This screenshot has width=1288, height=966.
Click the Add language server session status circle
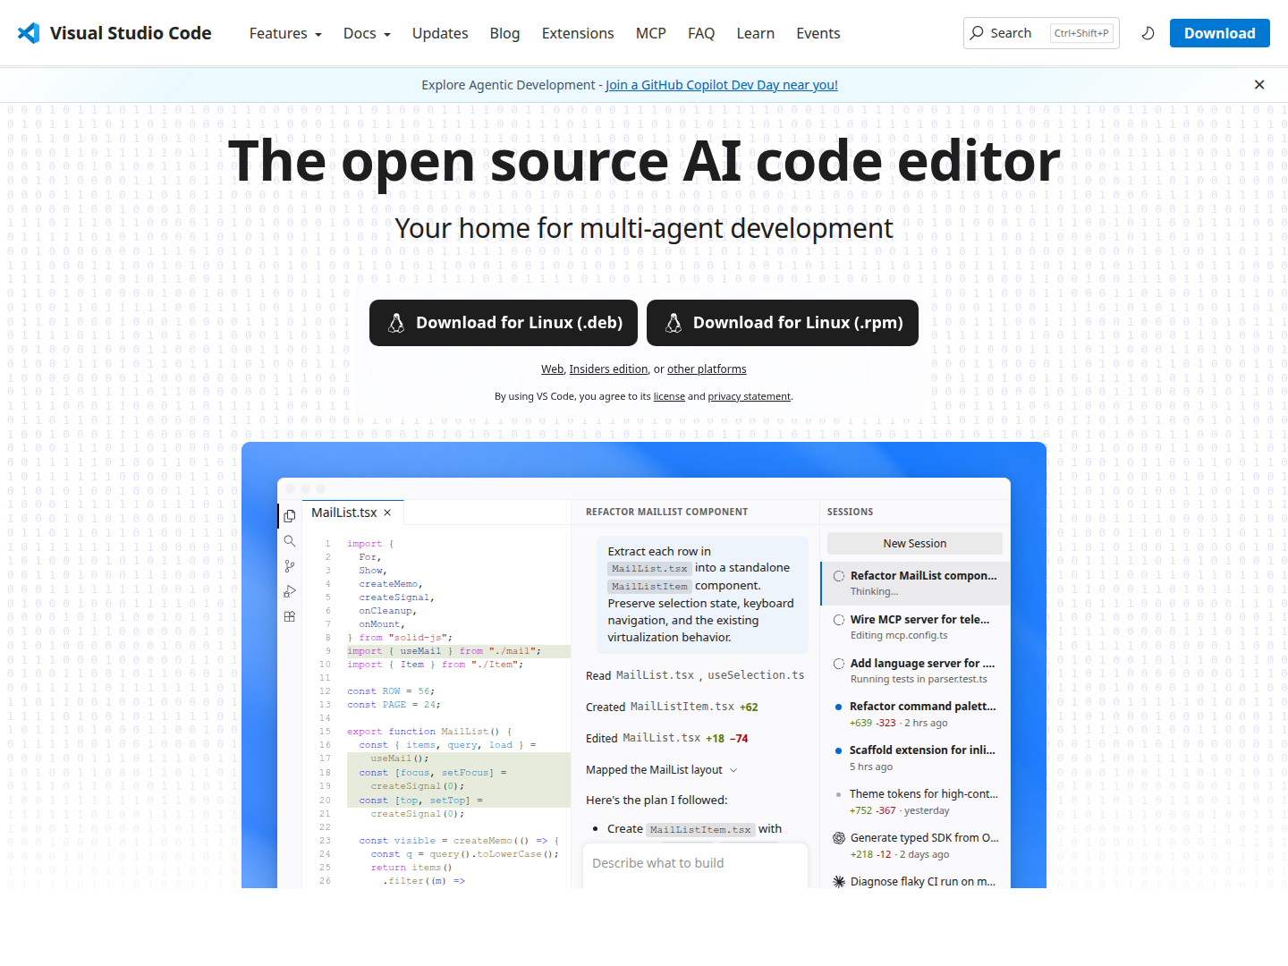click(x=839, y=664)
